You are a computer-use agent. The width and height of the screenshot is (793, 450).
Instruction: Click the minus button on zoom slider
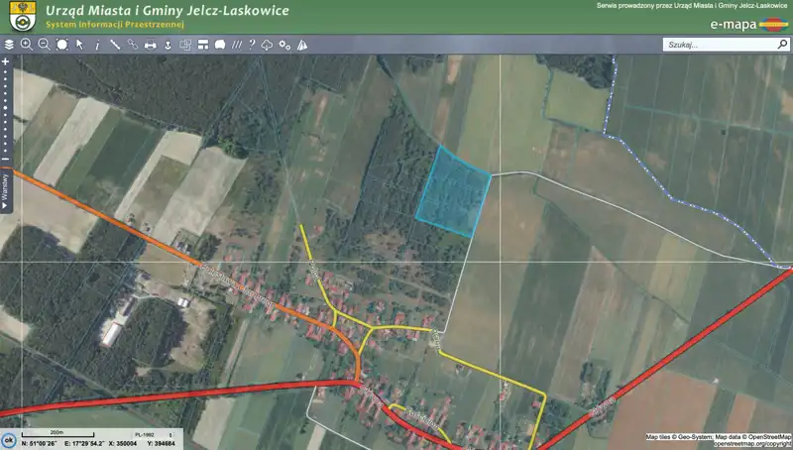point(5,159)
